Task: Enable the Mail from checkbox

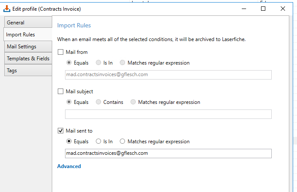Action: 60,52
